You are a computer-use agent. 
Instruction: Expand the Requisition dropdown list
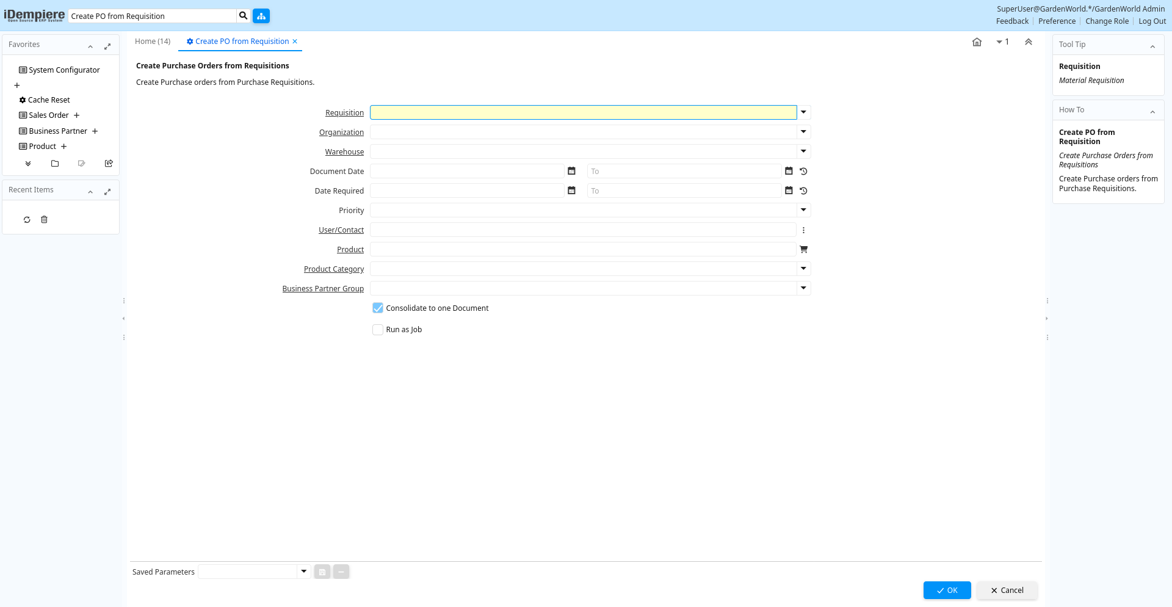click(803, 112)
